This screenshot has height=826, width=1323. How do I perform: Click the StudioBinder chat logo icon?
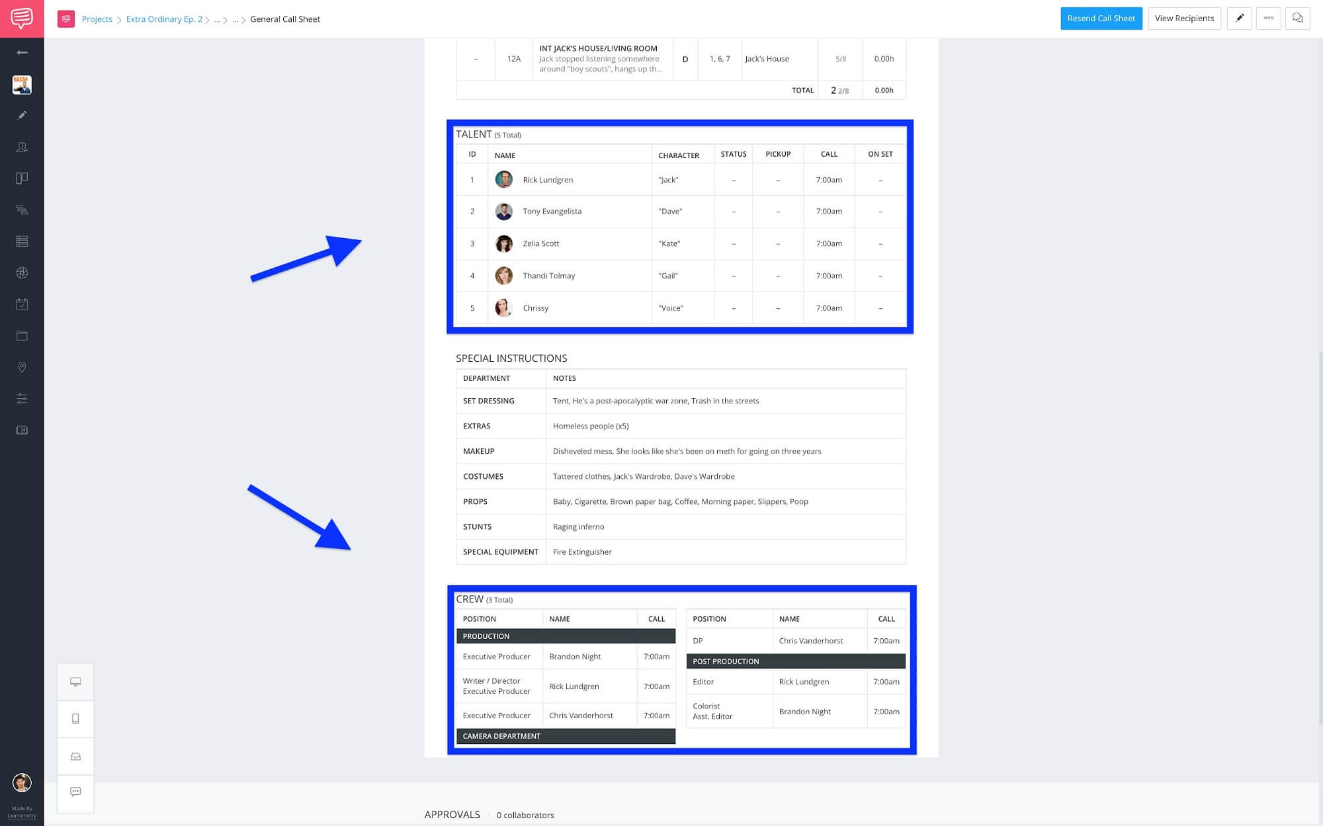(x=22, y=19)
